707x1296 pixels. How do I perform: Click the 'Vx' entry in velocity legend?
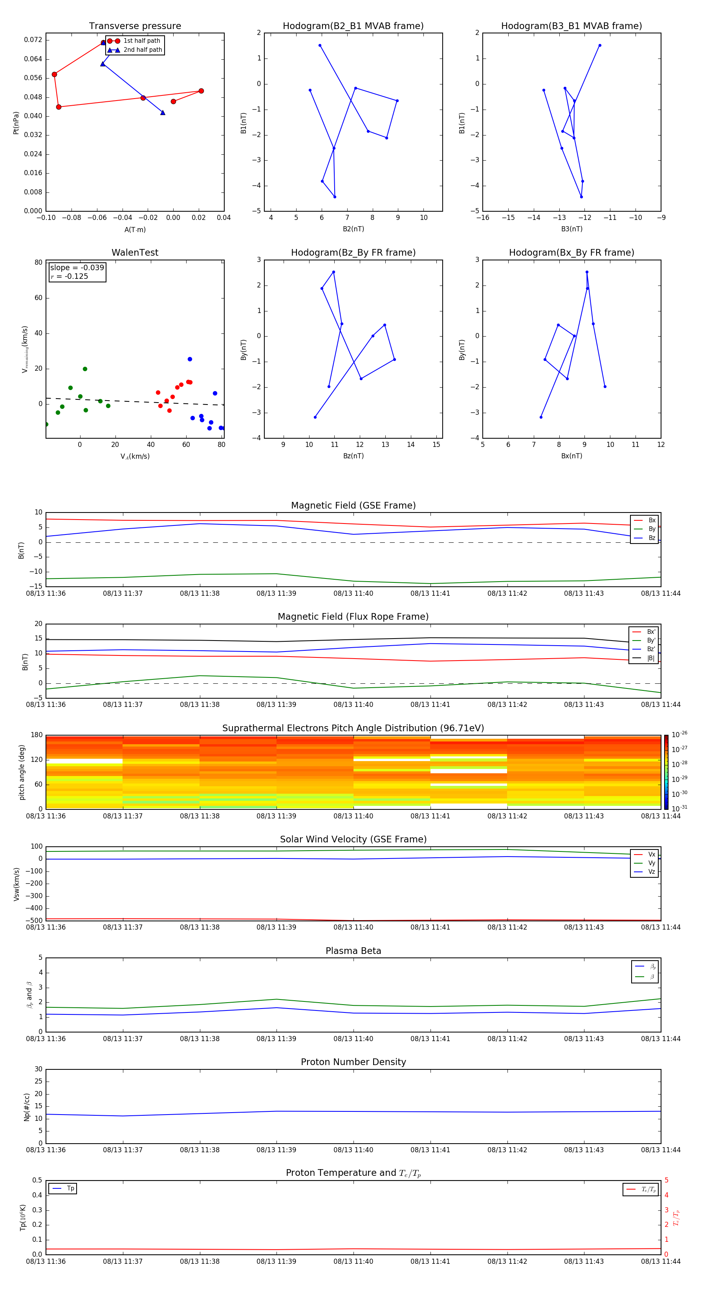tap(645, 854)
